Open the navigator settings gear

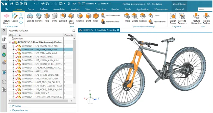4,30
